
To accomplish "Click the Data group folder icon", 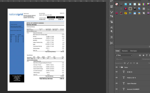I will click(x=122, y=67).
